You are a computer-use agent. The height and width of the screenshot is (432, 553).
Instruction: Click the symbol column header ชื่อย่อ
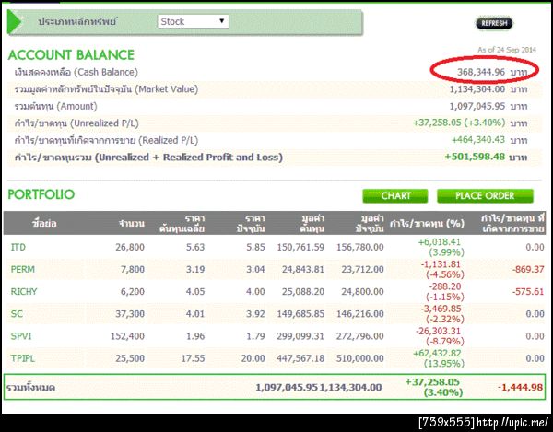click(44, 224)
